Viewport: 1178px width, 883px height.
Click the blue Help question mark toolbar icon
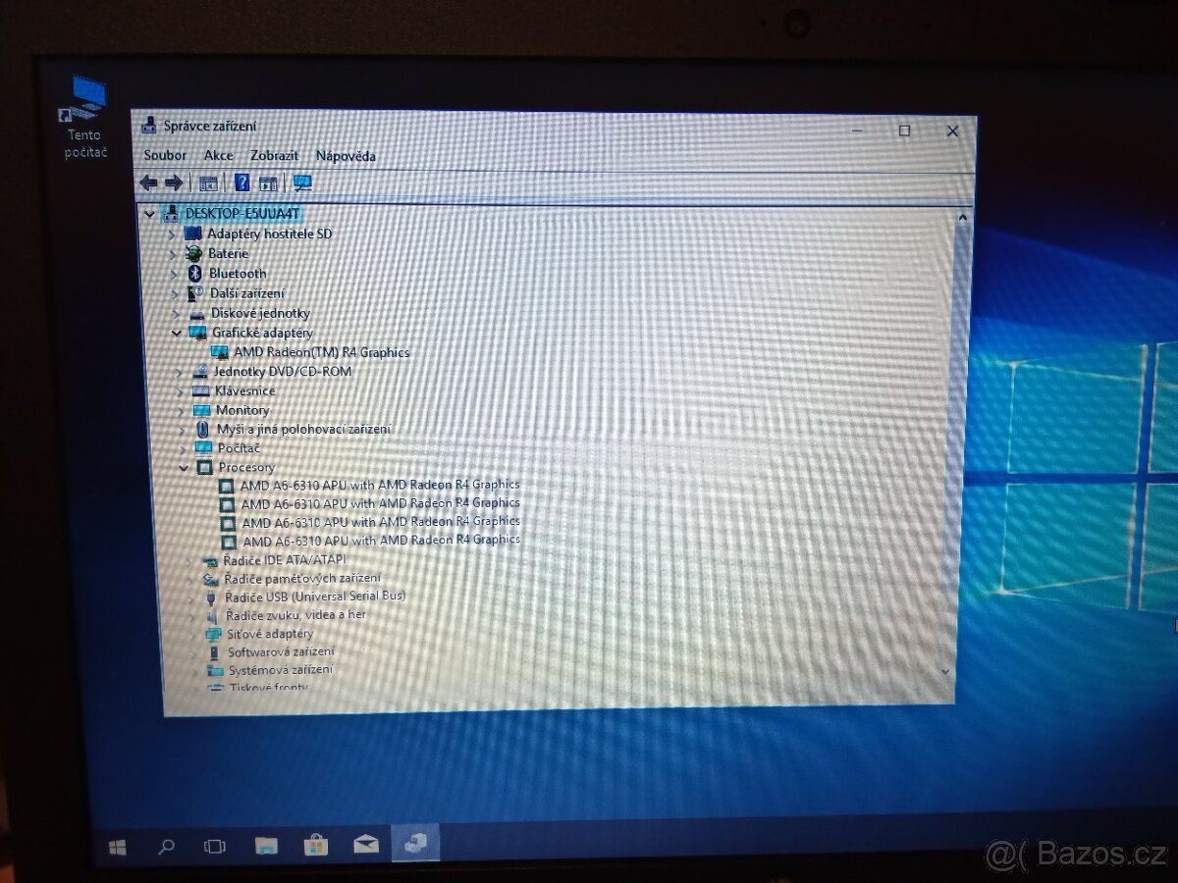pyautogui.click(x=241, y=182)
